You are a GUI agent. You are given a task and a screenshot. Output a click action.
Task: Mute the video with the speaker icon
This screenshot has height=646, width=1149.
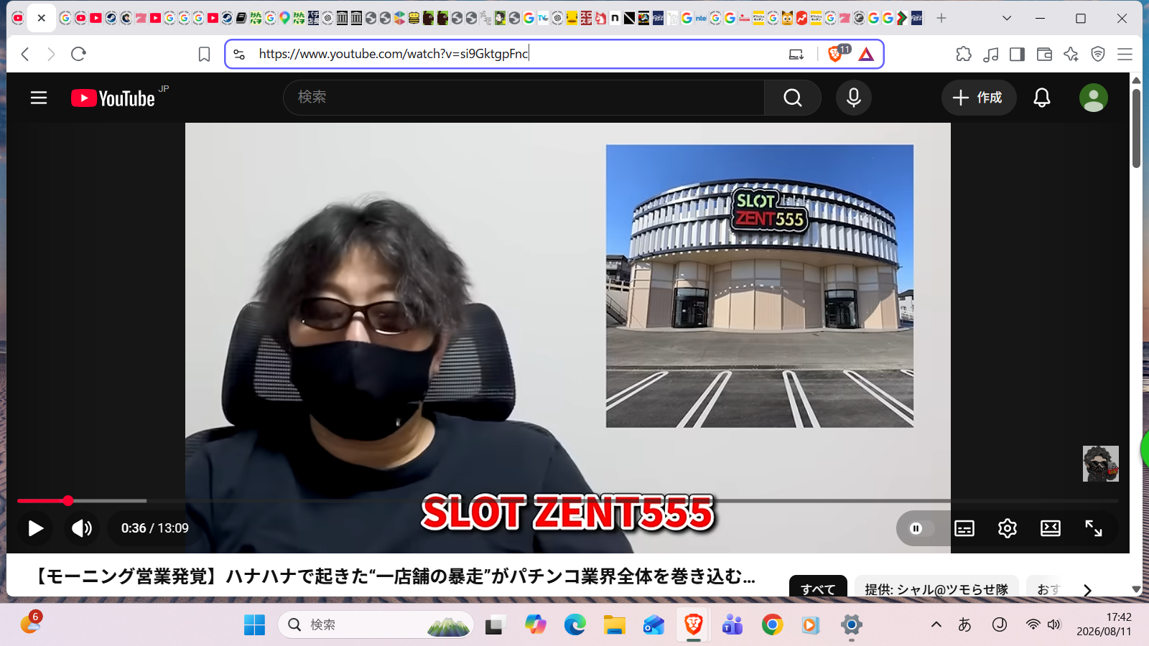(x=82, y=528)
